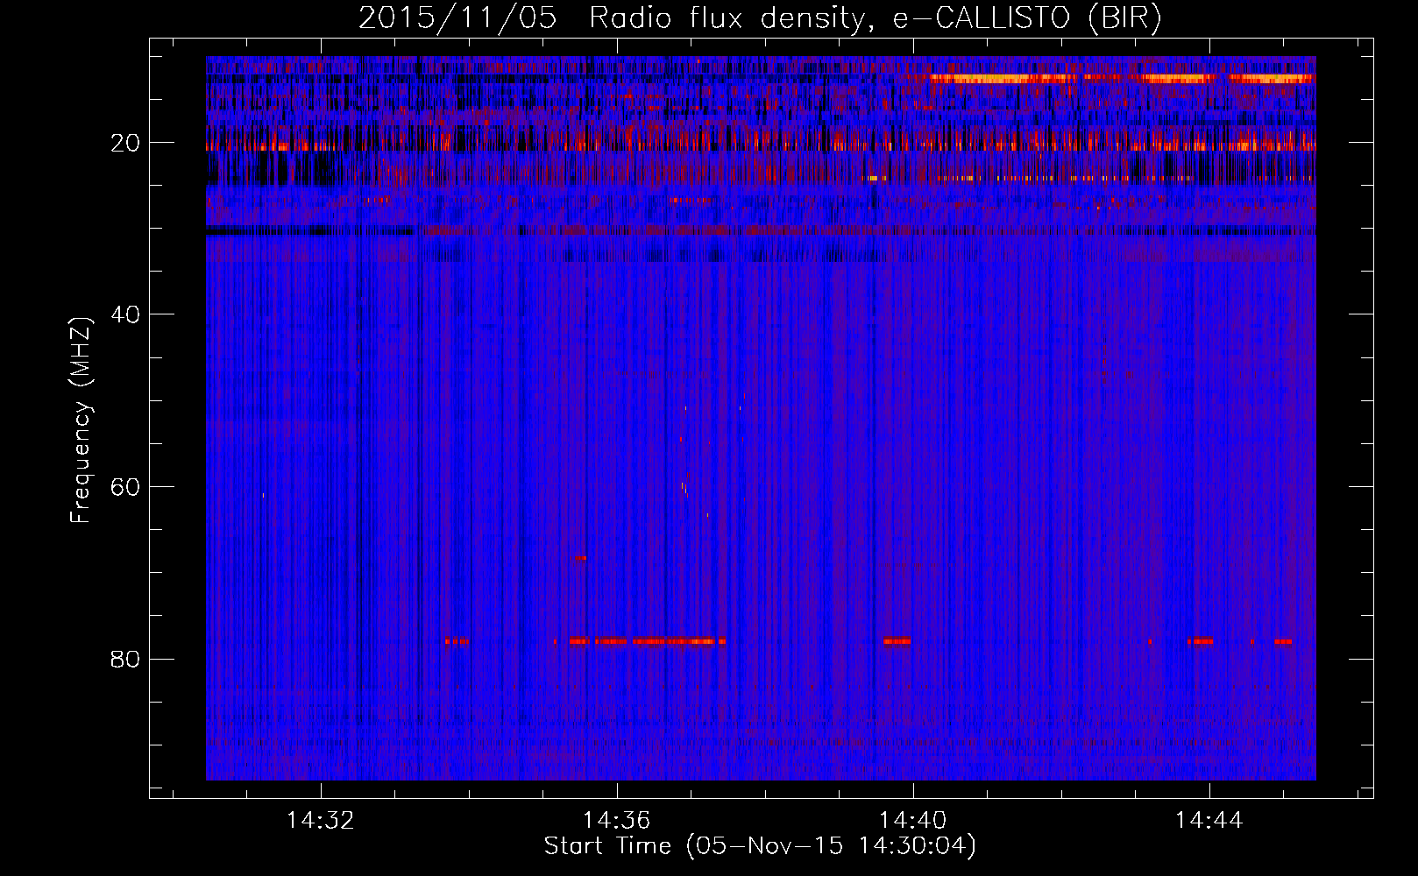Select the 14:36 time tick label

(x=617, y=821)
